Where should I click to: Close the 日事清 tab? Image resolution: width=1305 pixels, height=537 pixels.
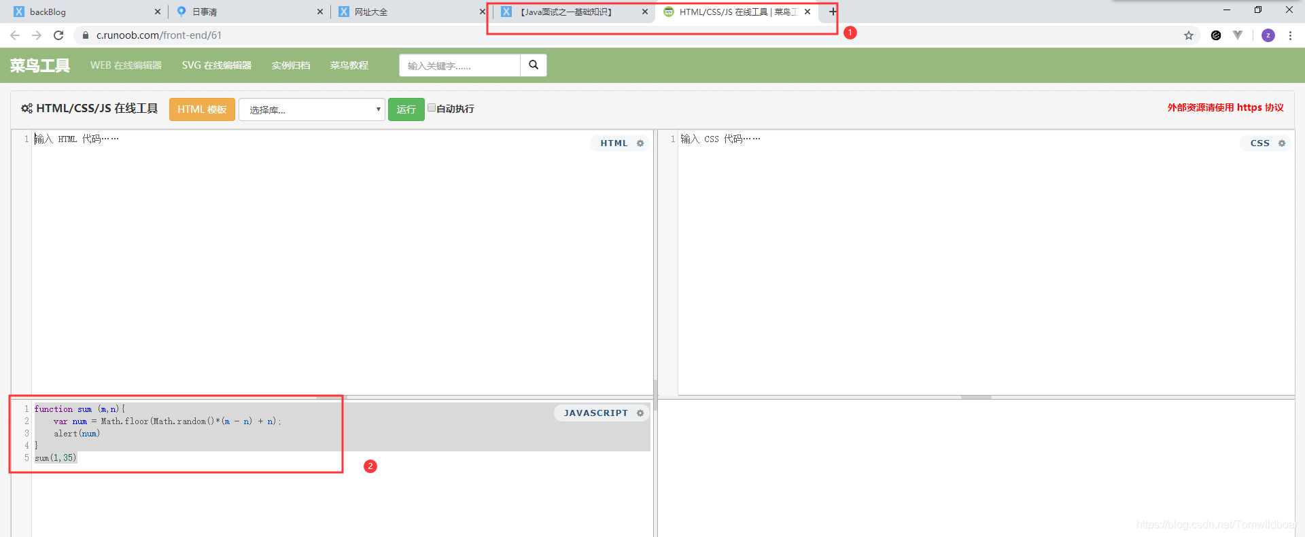(x=320, y=12)
